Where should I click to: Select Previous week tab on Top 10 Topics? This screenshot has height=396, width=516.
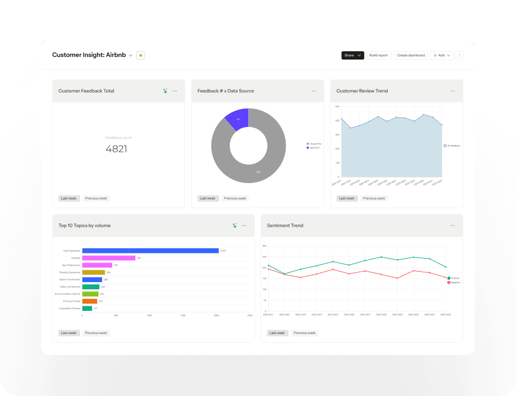tap(96, 333)
